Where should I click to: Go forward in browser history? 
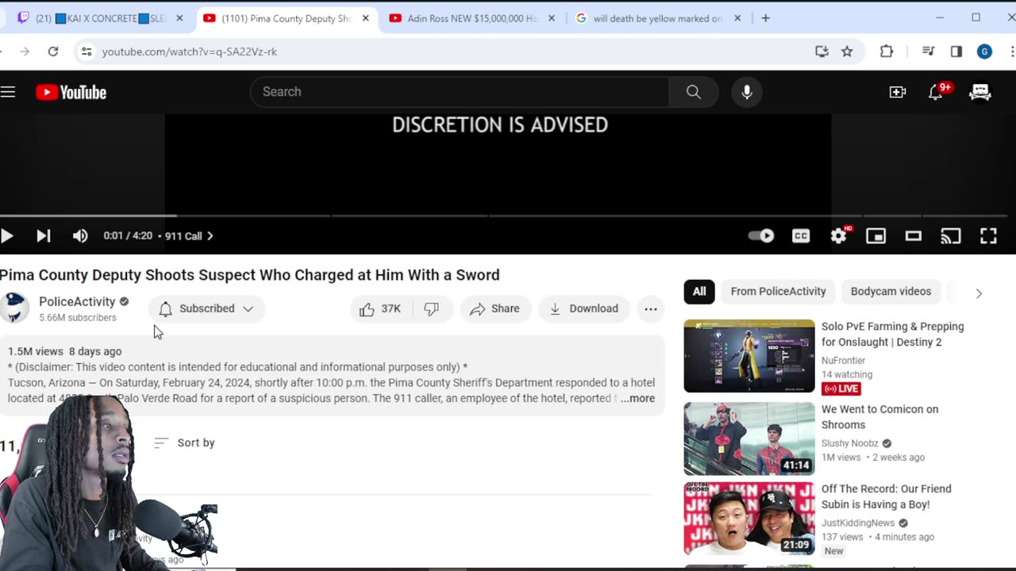25,52
